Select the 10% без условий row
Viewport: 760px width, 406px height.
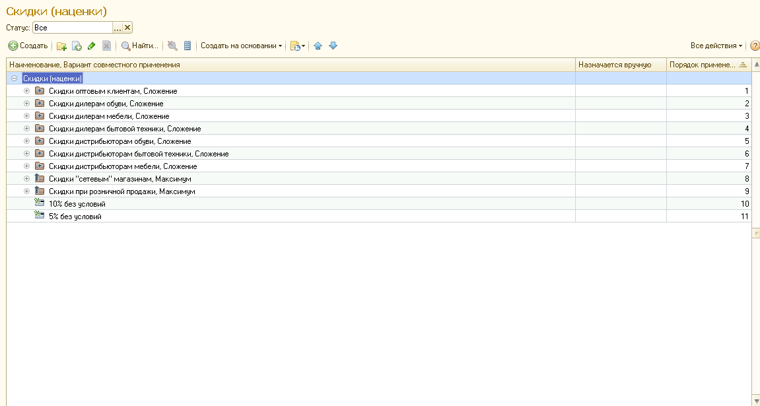(77, 204)
